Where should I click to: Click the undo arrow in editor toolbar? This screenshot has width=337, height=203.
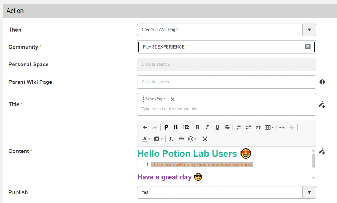(x=145, y=127)
